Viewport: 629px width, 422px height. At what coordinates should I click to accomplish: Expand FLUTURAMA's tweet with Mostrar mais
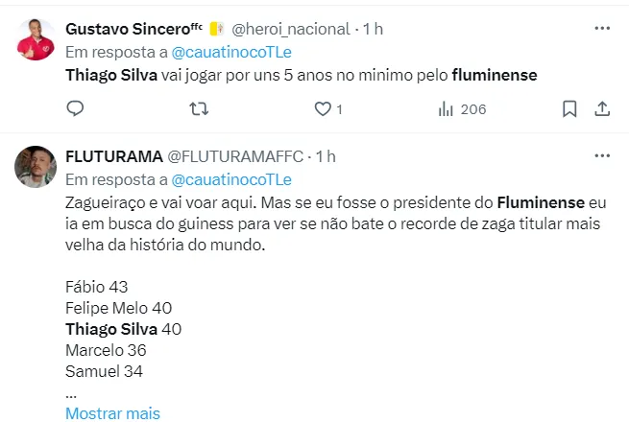pos(112,413)
